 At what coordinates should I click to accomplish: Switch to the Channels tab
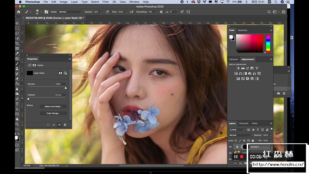[243, 123]
